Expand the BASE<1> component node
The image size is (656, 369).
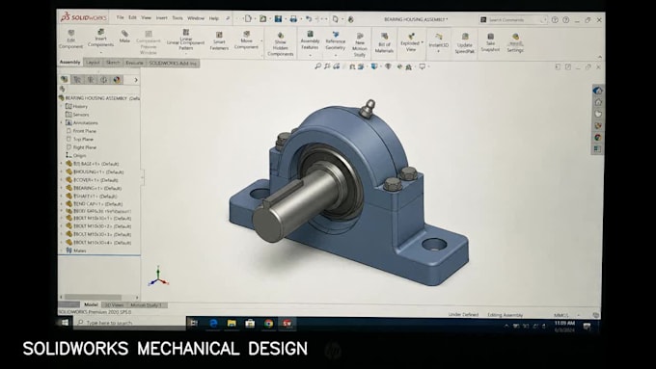coord(62,164)
